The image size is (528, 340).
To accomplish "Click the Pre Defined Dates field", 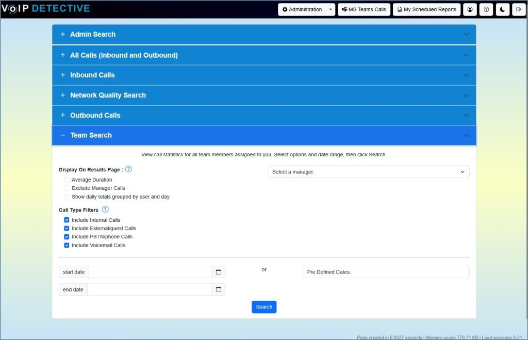I will pyautogui.click(x=386, y=271).
